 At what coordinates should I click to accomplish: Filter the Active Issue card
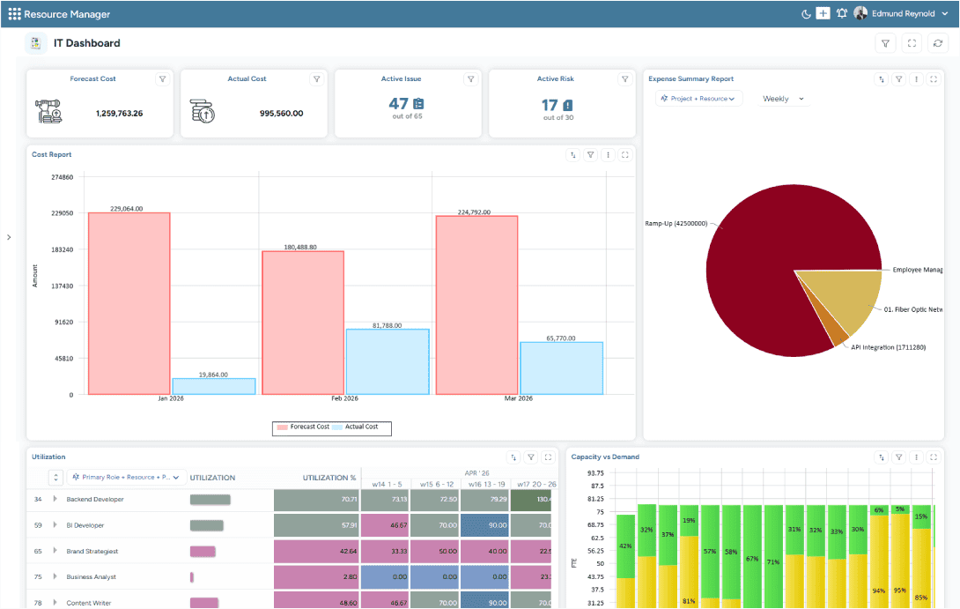[x=471, y=79]
